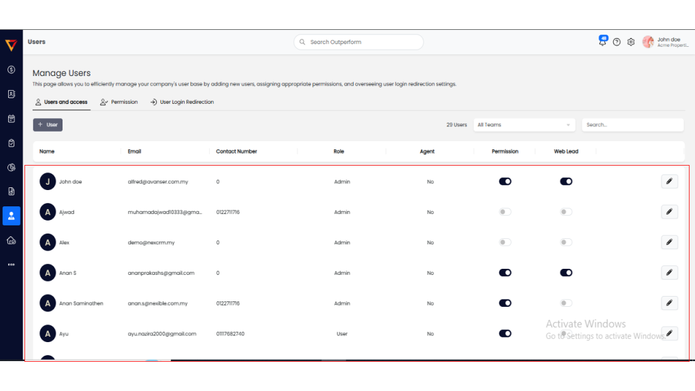Click the clipboard checklist sidebar icon

(x=11, y=143)
